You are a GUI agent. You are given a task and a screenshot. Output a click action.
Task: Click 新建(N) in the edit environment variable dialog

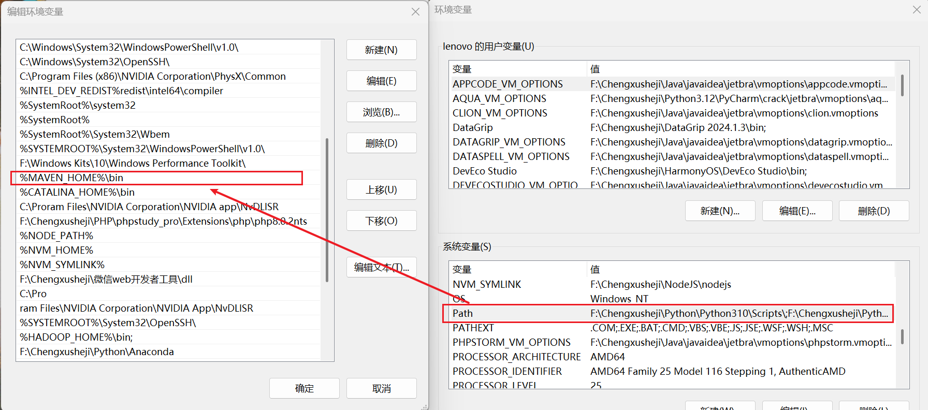(x=381, y=50)
